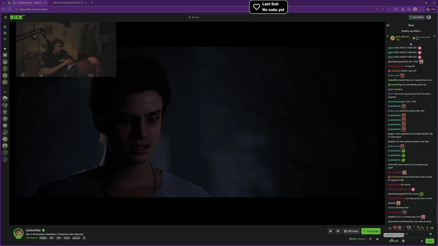Screen dimensions: 438x246
Task: Open the Kick user profile avatar
Action: [x=428, y=17]
